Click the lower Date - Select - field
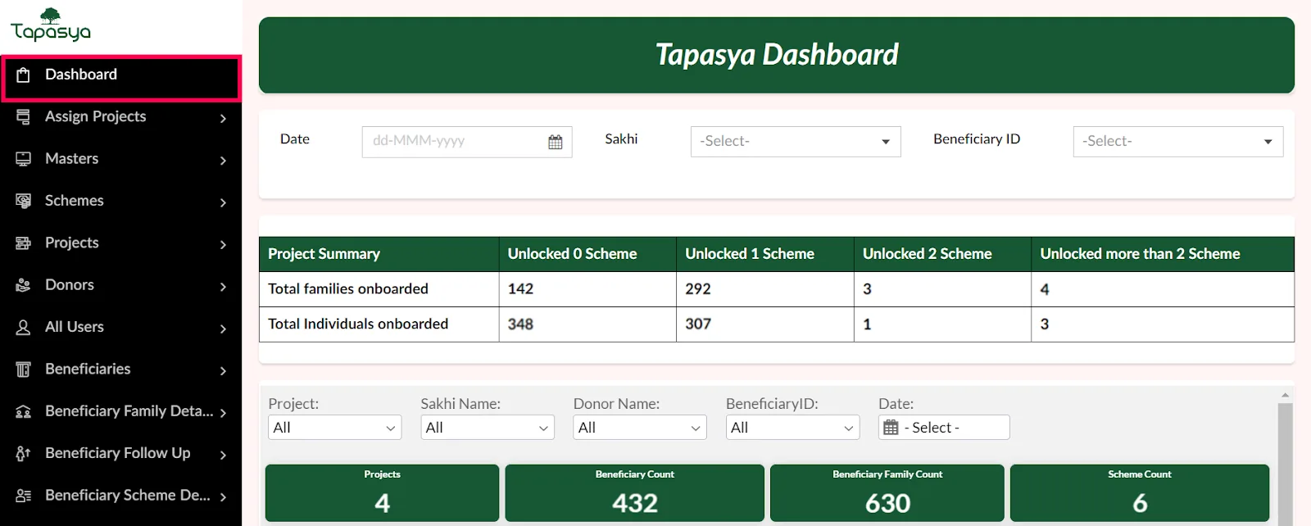Screen dimensions: 1311x526 (944, 428)
